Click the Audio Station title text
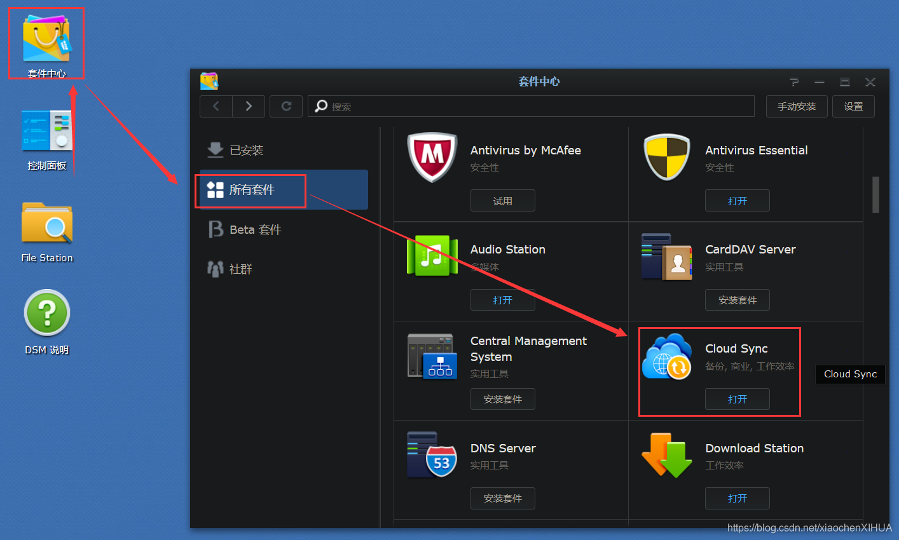The image size is (899, 540). pos(507,250)
